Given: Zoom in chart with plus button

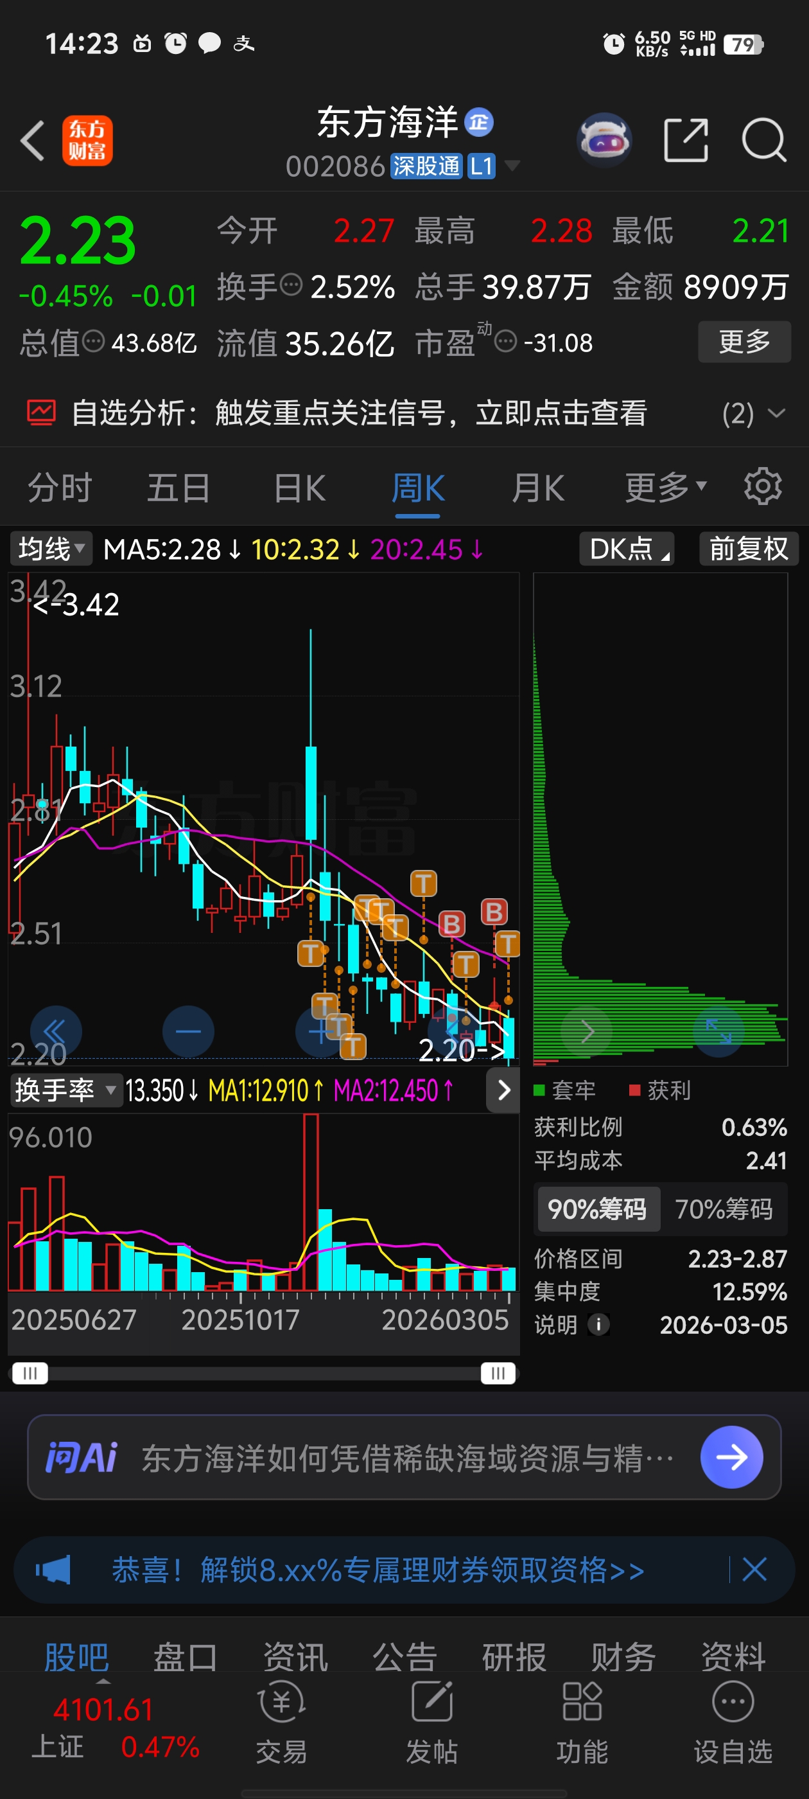Looking at the screenshot, I should 320,1031.
